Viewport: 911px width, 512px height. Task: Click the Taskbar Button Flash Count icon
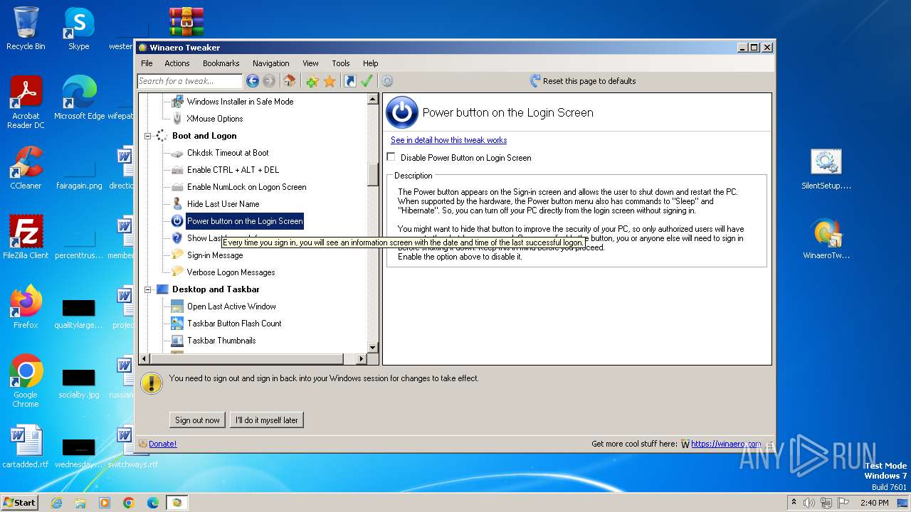tap(177, 324)
